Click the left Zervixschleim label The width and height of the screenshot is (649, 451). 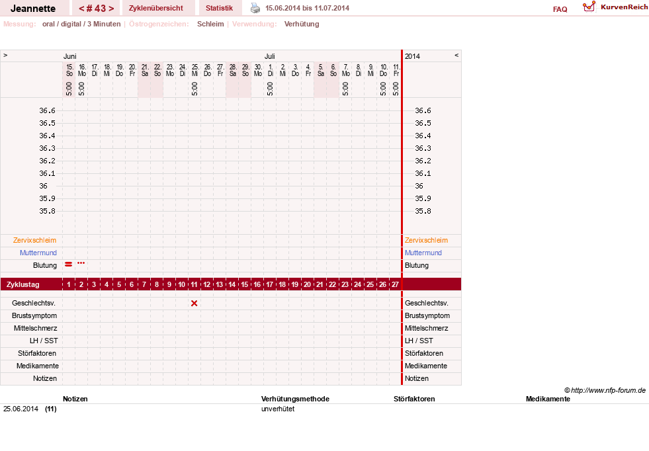(35, 241)
